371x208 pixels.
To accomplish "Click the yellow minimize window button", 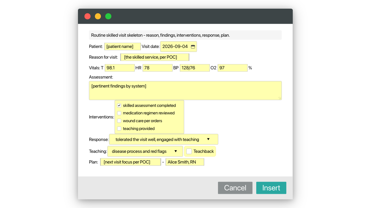I will (98, 16).
